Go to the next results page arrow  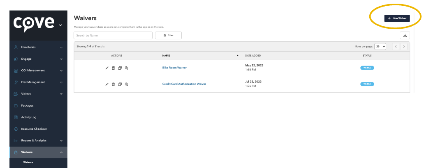tap(404, 47)
